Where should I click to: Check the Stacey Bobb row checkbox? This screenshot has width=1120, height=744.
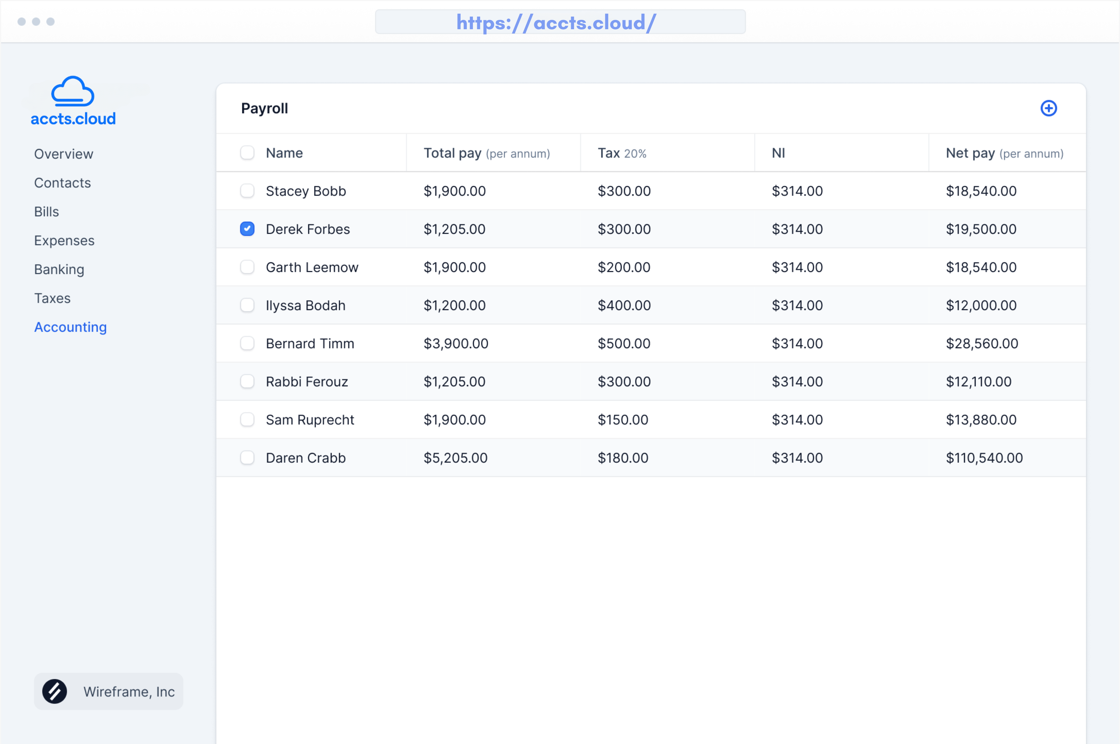pyautogui.click(x=247, y=191)
